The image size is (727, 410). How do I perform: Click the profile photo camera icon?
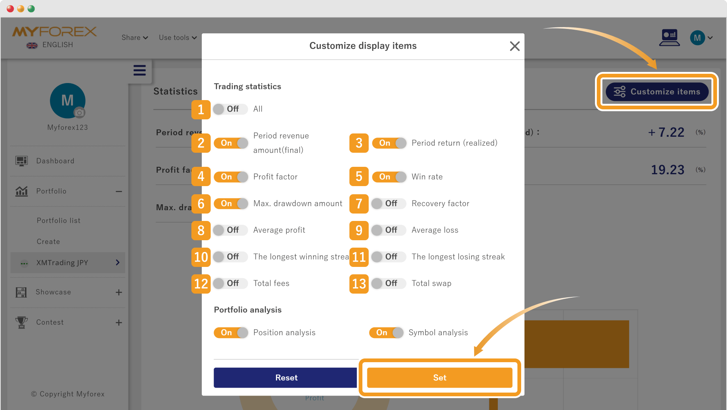[x=79, y=112]
